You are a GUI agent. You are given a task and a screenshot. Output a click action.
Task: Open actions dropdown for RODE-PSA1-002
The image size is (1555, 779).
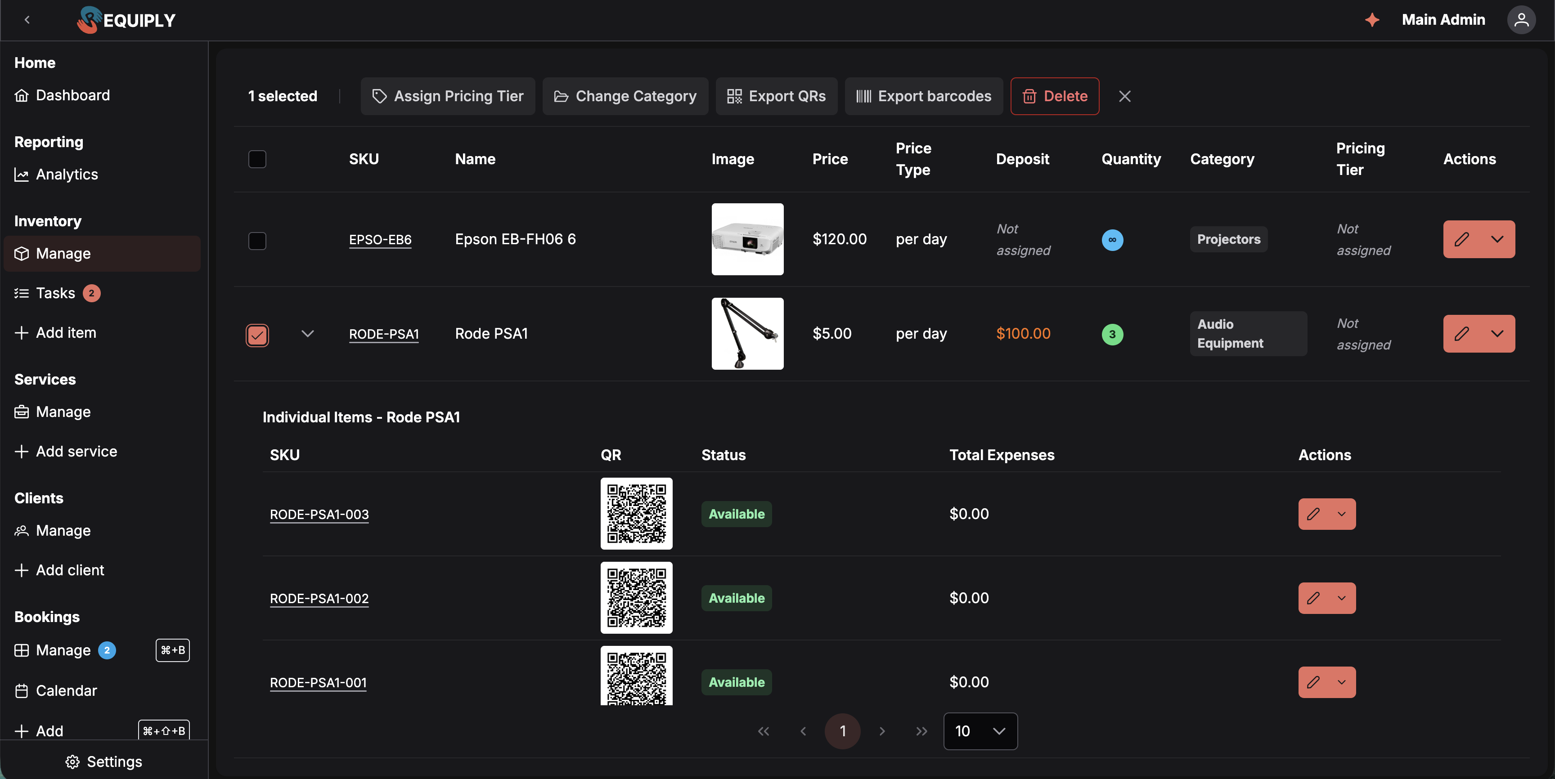[x=1341, y=598]
